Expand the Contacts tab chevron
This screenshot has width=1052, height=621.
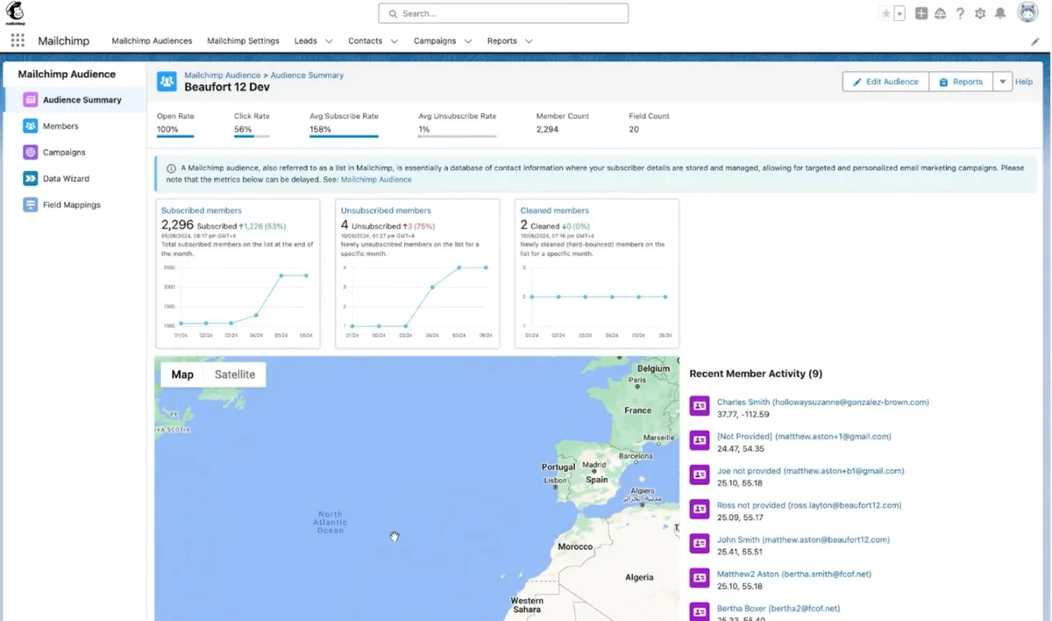pyautogui.click(x=394, y=41)
